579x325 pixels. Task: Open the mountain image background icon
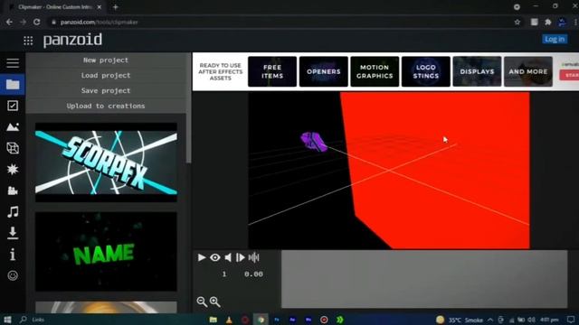click(13, 127)
